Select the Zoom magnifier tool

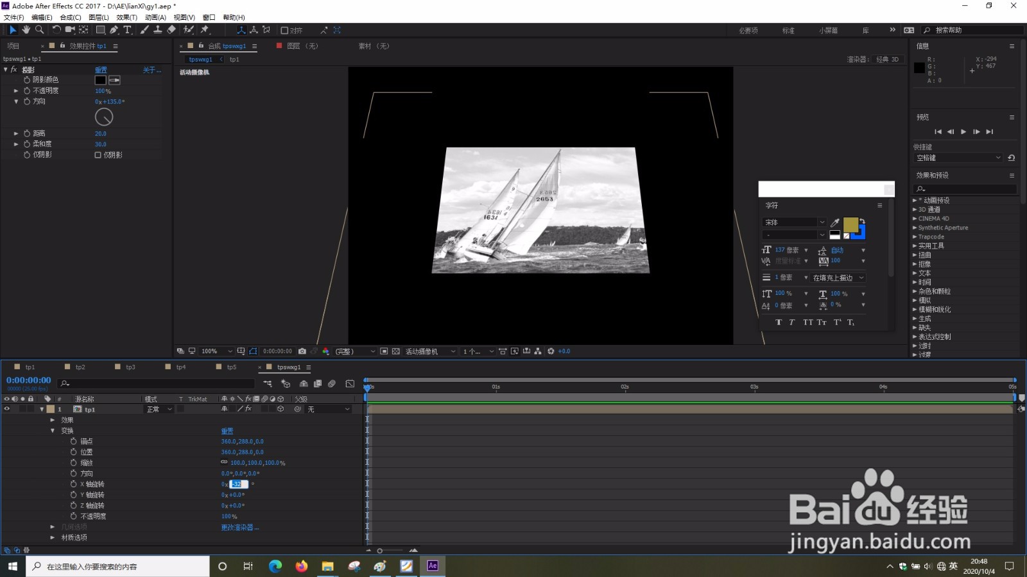(39, 30)
